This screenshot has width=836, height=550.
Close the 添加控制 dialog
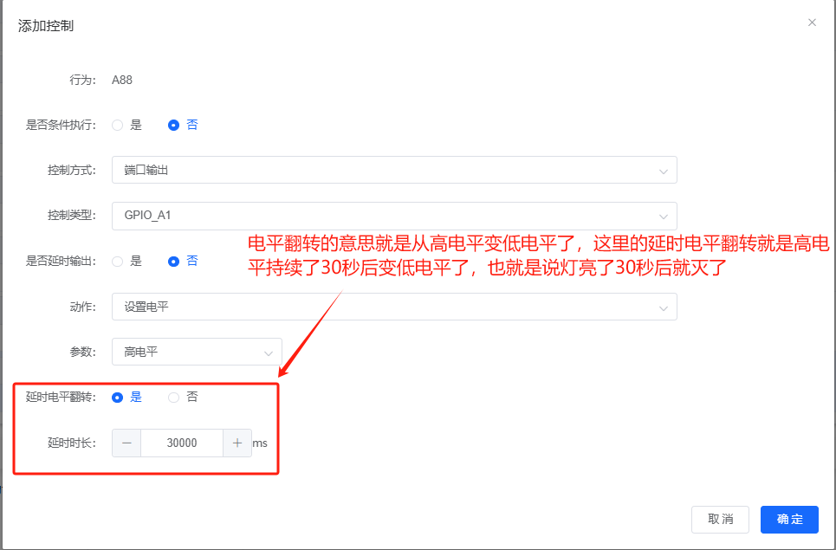[x=812, y=23]
